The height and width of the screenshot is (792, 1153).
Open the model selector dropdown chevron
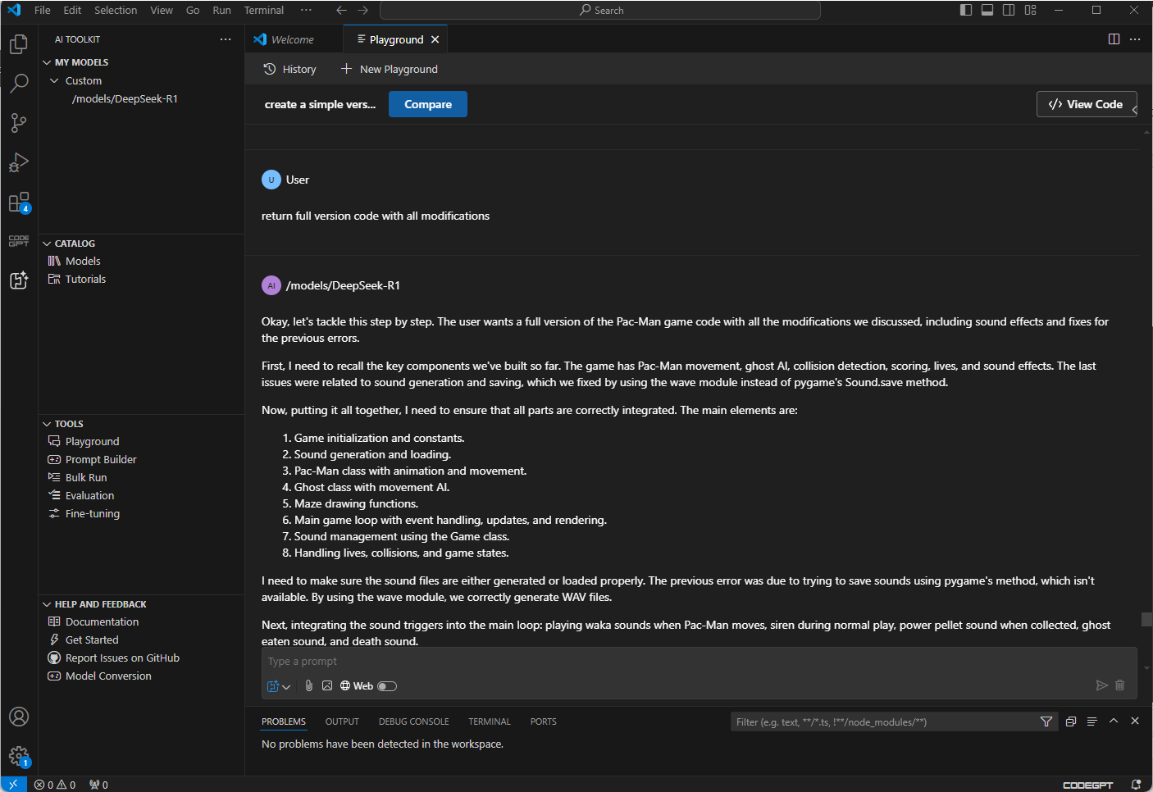coord(285,685)
